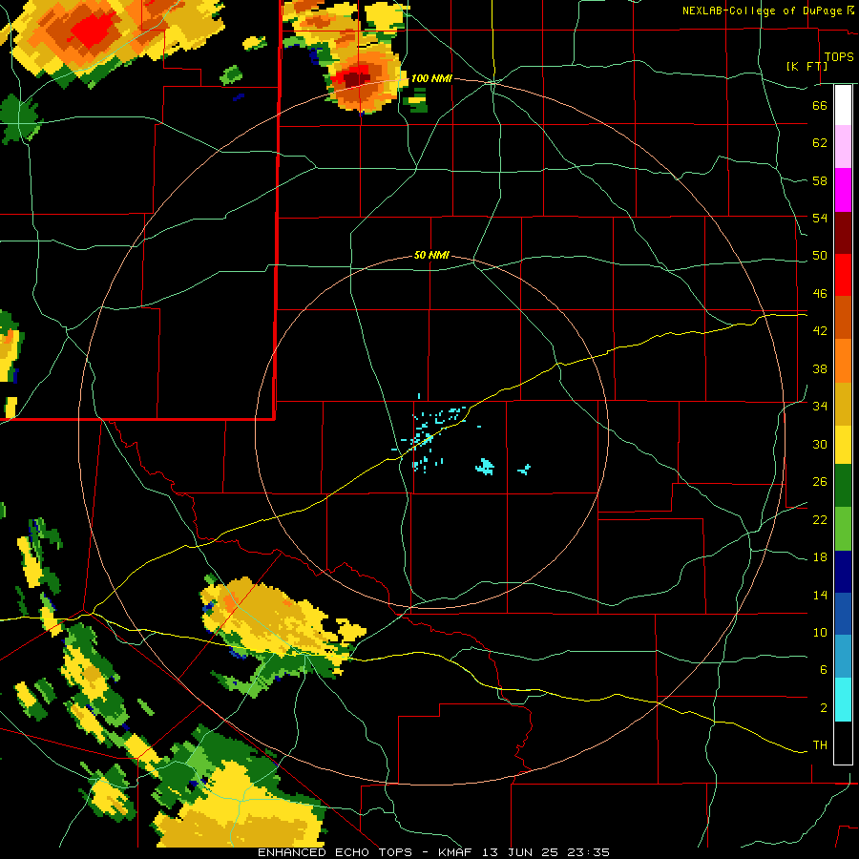The width and height of the screenshot is (859, 859).
Task: Click the 50 NMI range ring label
Action: pos(431,255)
